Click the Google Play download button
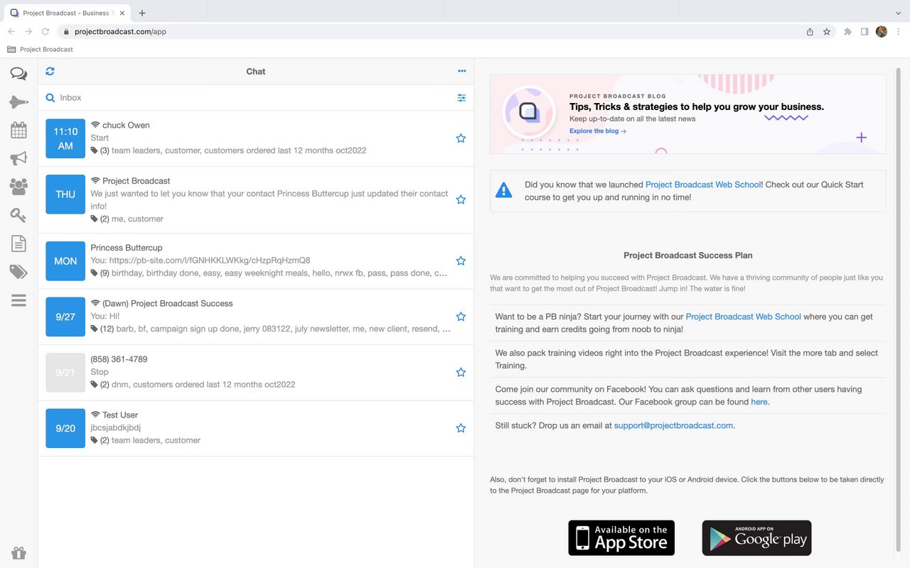The image size is (910, 568). pyautogui.click(x=756, y=537)
